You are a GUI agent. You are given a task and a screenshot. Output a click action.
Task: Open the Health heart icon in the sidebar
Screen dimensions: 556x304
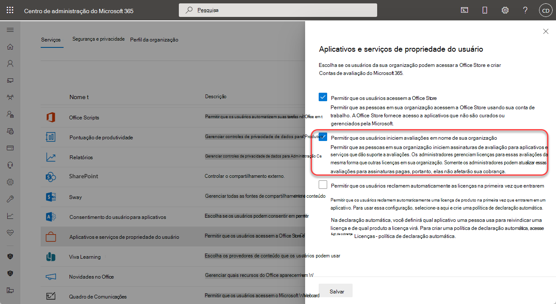pos(10,232)
